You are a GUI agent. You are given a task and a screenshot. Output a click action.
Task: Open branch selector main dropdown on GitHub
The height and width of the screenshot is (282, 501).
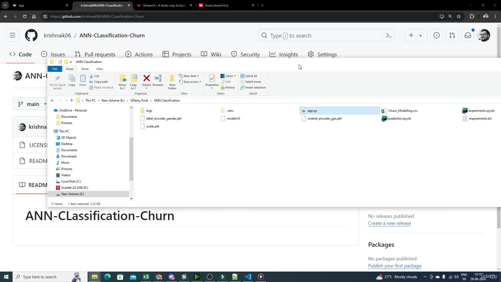33,104
